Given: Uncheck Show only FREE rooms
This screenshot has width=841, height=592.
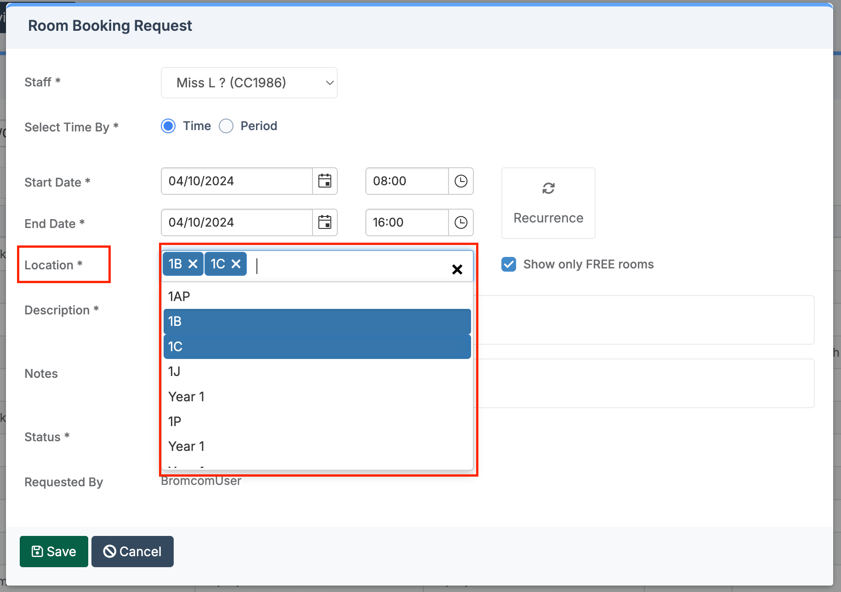Looking at the screenshot, I should pos(509,264).
